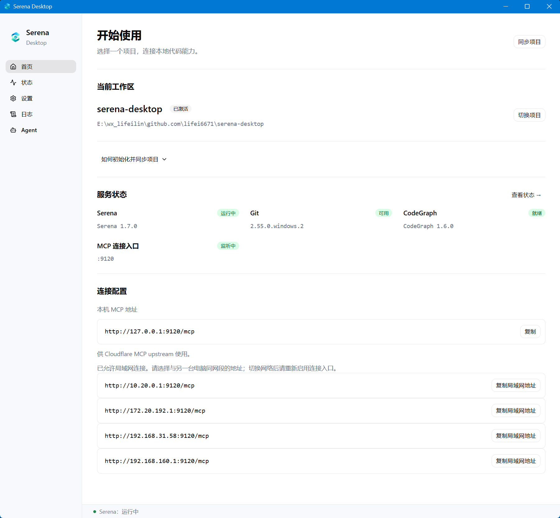560x518 pixels.
Task: Click the CodeGraph service label
Action: click(420, 213)
